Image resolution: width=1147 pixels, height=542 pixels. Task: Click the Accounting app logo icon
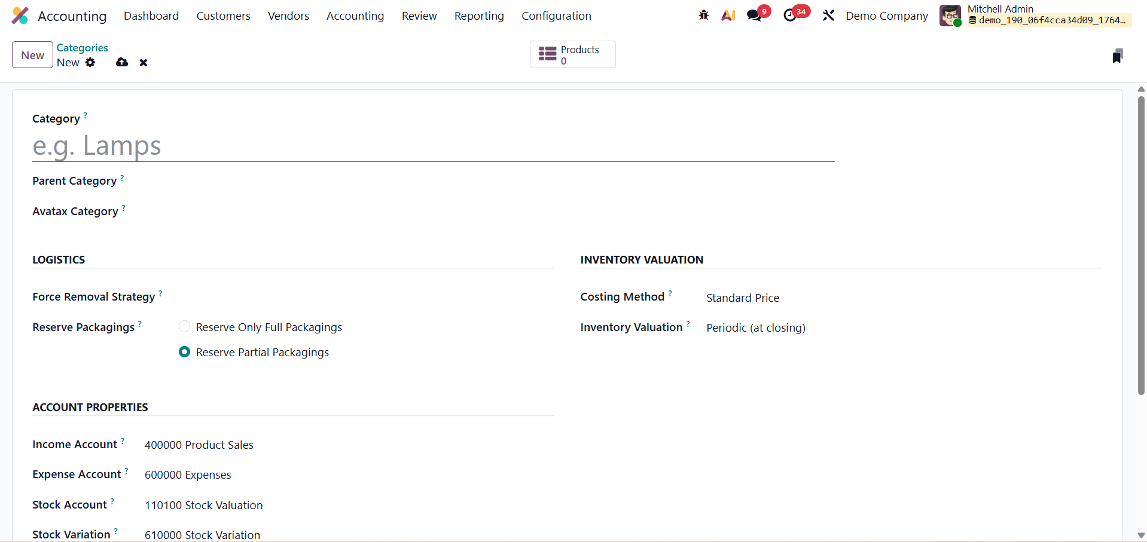point(20,16)
